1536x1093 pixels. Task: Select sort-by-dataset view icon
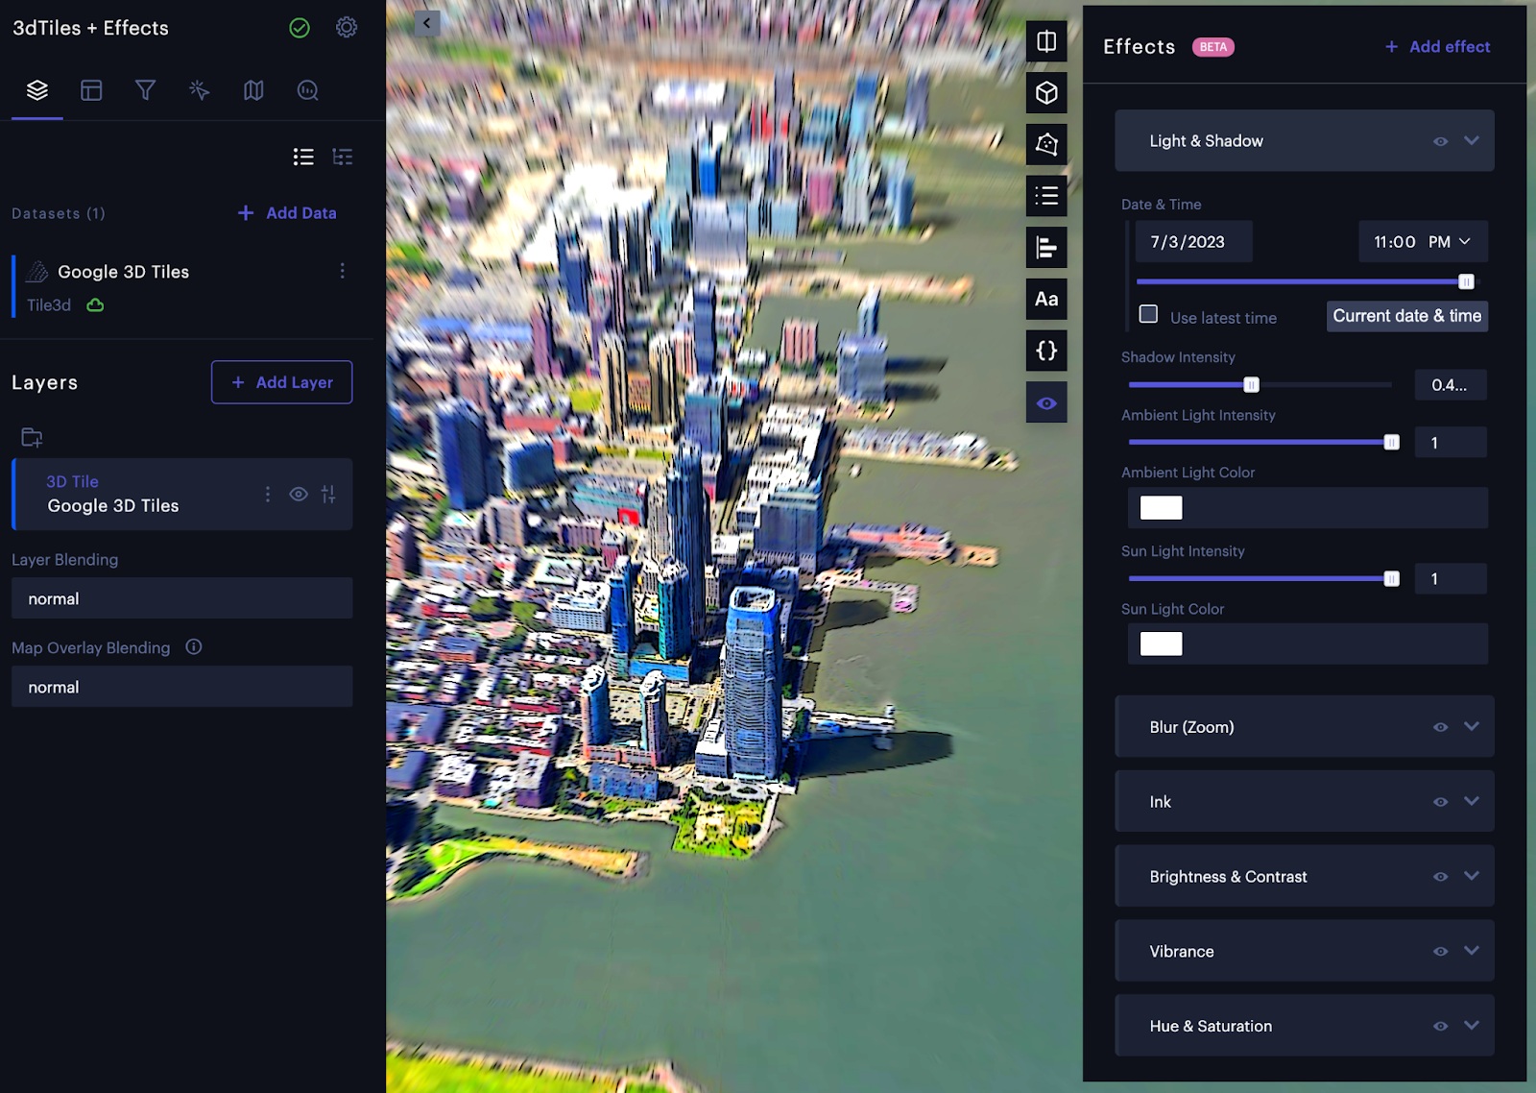pos(343,157)
